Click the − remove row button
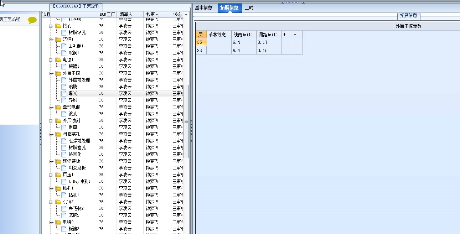The width and height of the screenshot is (460, 234). click(x=297, y=35)
